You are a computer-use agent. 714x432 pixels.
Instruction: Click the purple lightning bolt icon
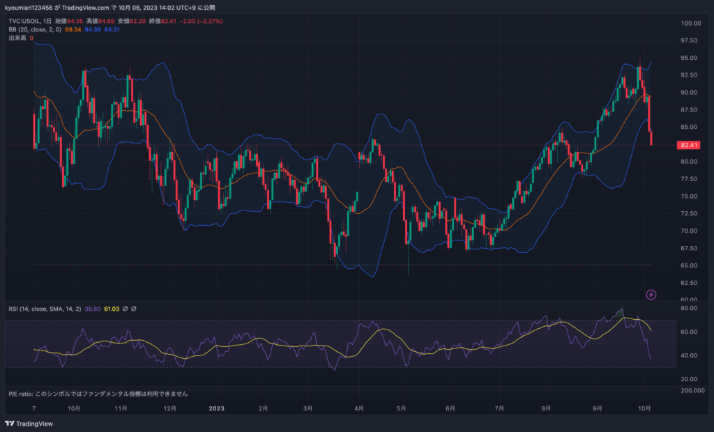pos(651,295)
